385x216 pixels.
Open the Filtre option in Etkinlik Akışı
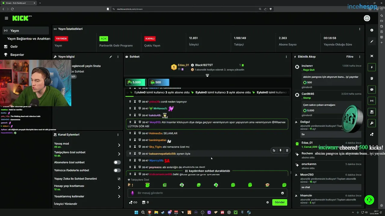point(350,57)
